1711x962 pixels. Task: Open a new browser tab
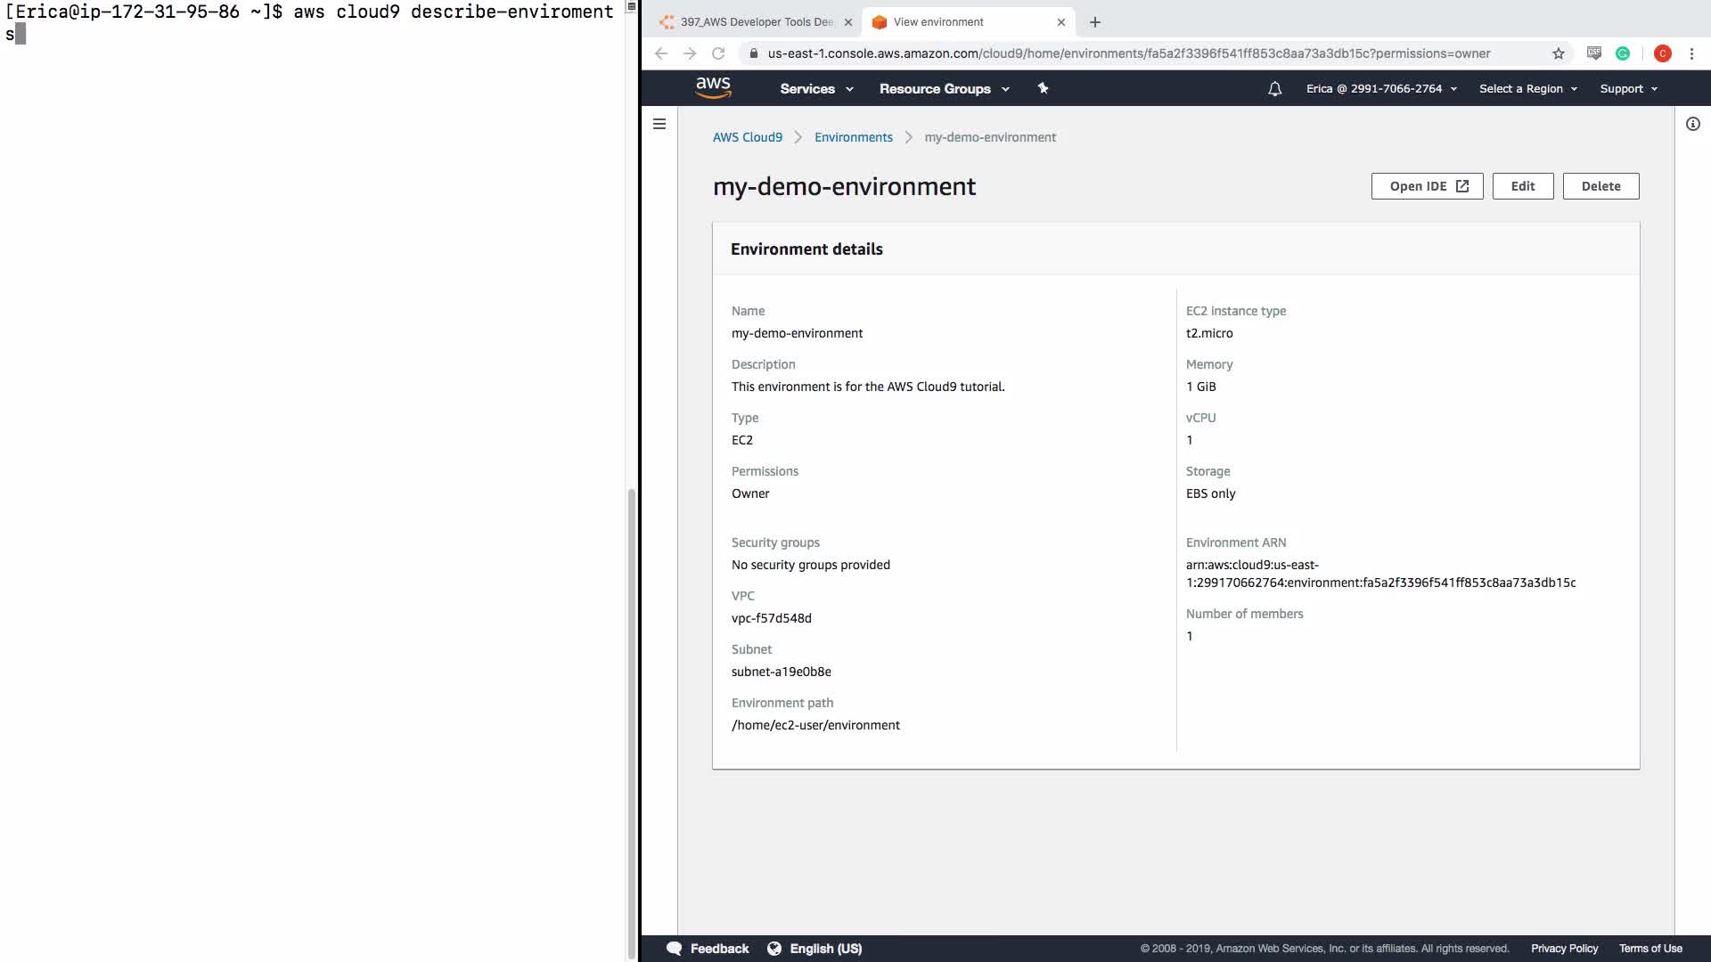point(1095,22)
